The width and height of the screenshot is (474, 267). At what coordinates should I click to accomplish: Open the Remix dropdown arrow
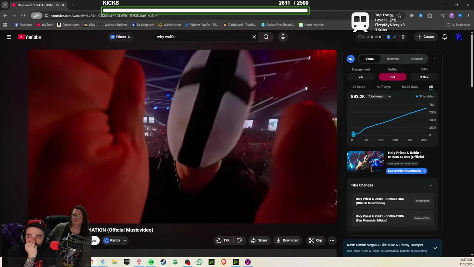tap(125, 240)
